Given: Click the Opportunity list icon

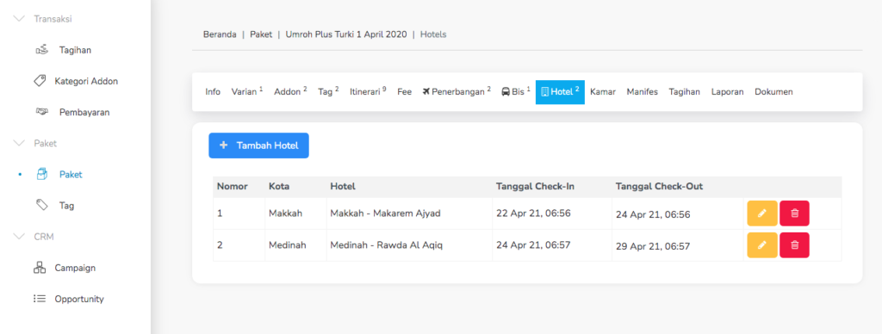Looking at the screenshot, I should click(40, 300).
